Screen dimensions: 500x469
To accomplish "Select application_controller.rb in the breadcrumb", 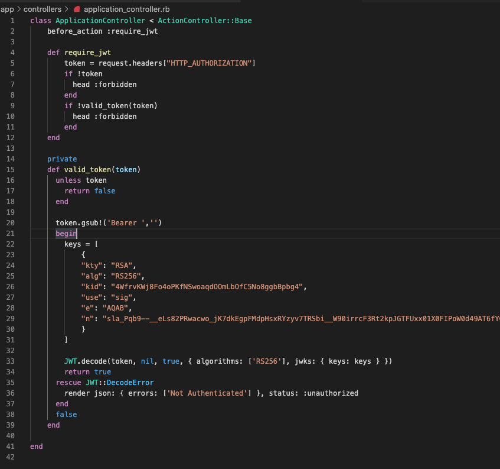I will (x=125, y=9).
